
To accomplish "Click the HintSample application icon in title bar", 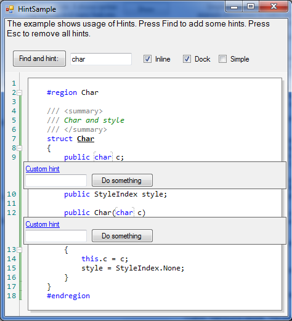I will coord(10,9).
